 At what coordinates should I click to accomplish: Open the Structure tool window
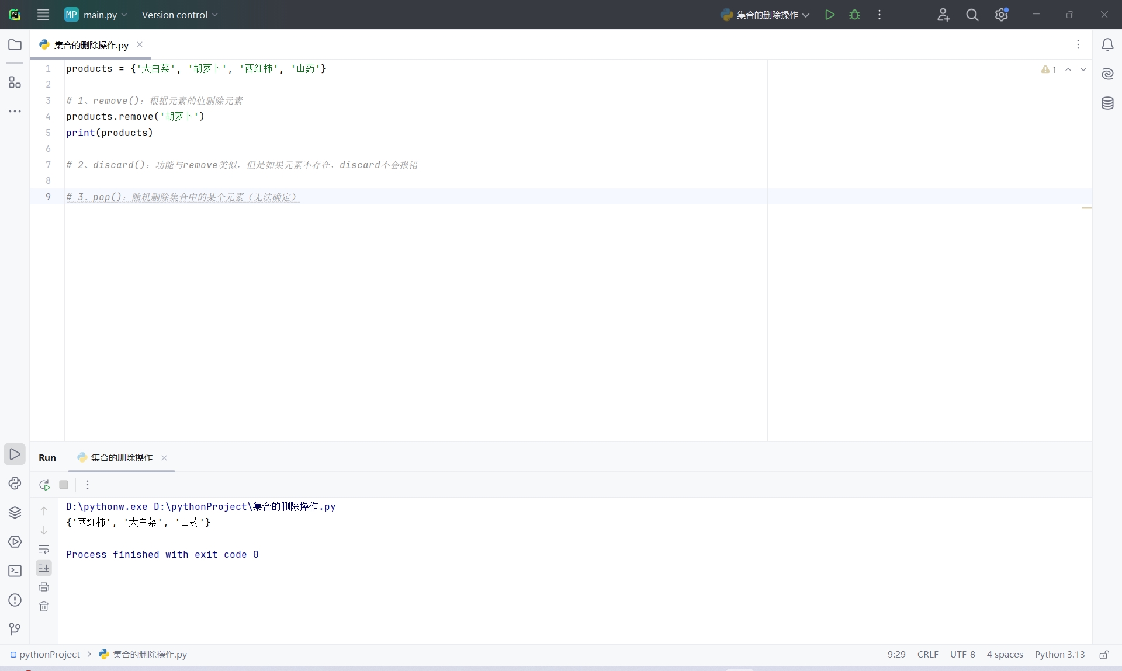tap(15, 82)
